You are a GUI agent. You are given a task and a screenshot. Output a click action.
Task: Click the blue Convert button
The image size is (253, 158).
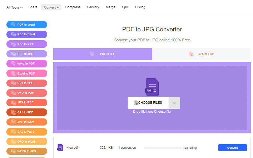coord(233,148)
